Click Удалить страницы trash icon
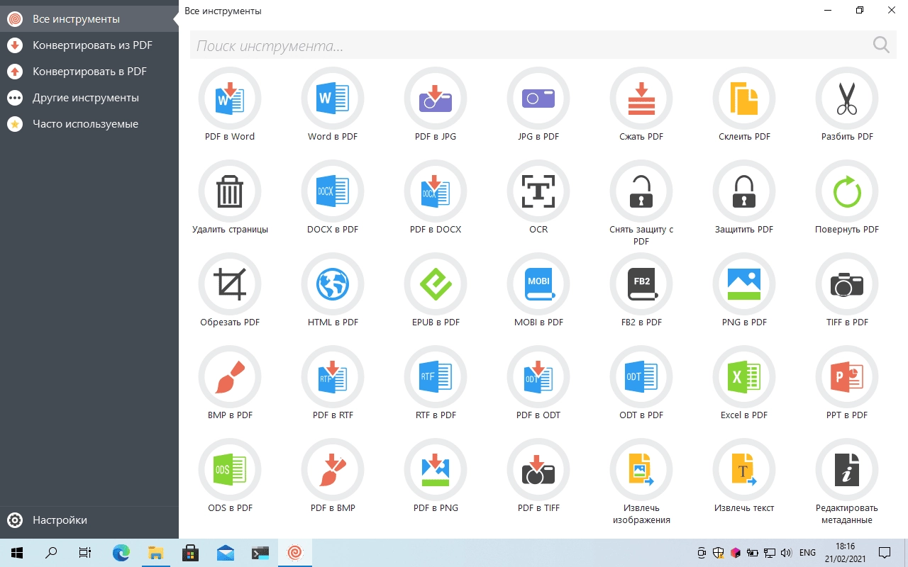 230,191
